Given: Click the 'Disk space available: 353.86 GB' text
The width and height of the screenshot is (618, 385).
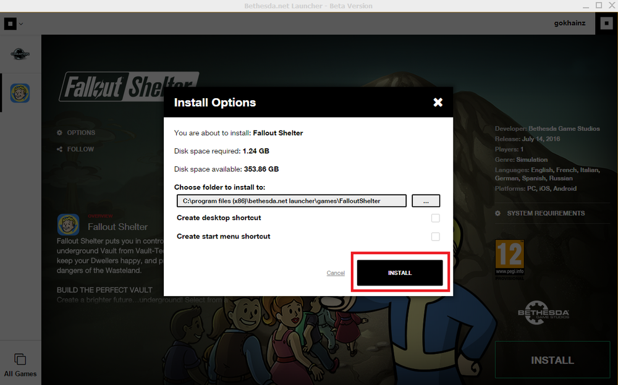Looking at the screenshot, I should [226, 169].
